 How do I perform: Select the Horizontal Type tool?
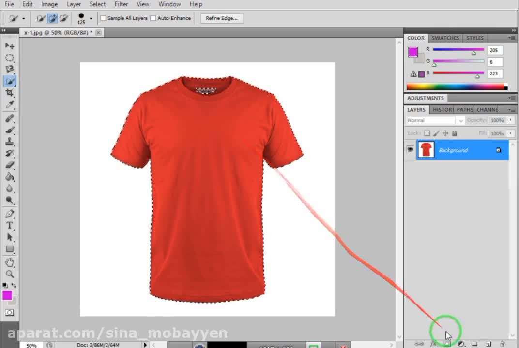point(10,226)
